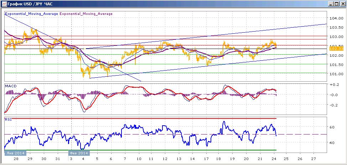This screenshot has width=347, height=165.
Task: Click date 18 on the time axis
Action: click(x=218, y=159)
